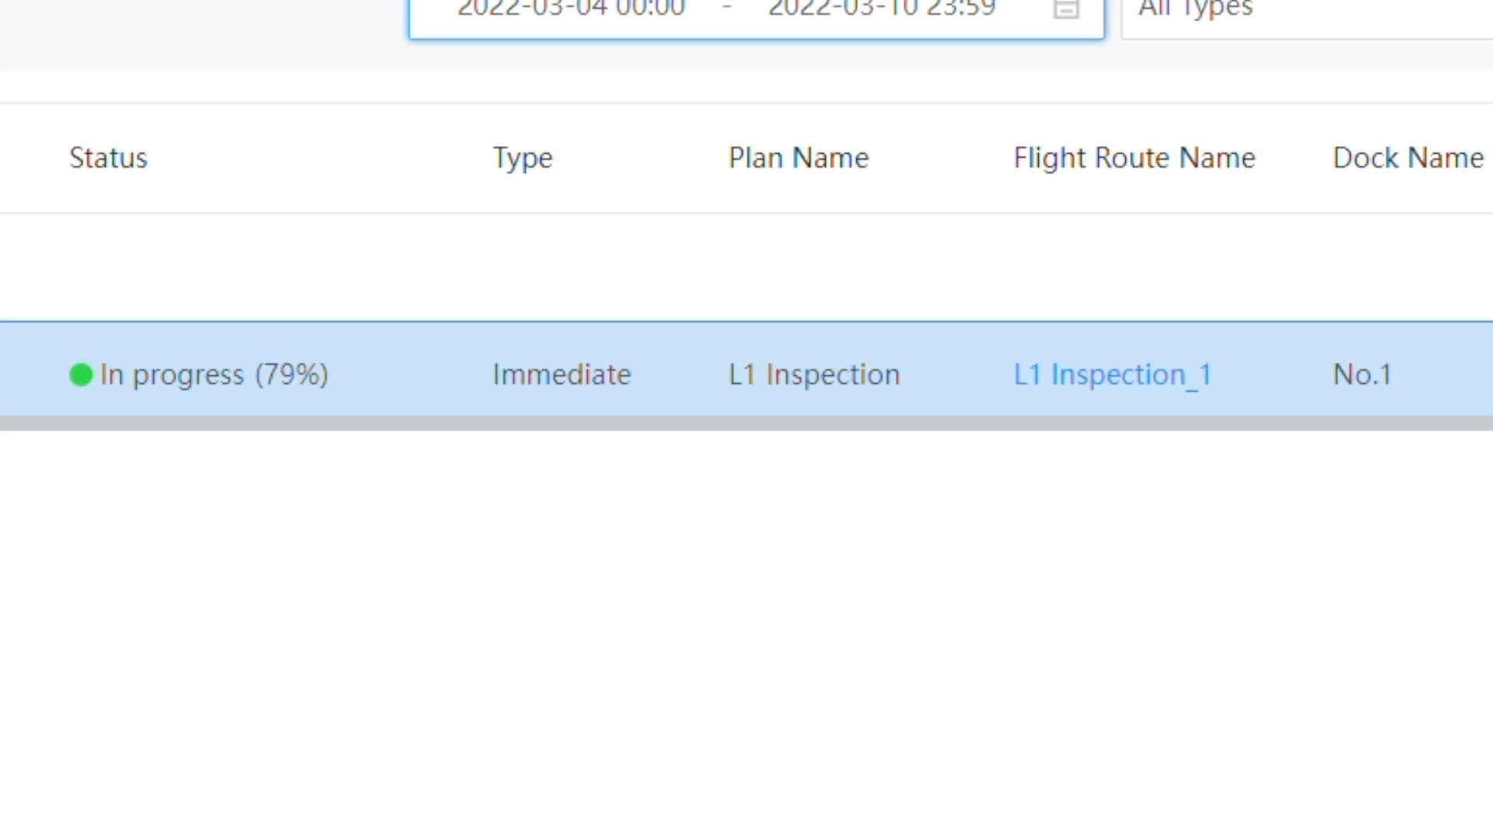1493x839 pixels.
Task: Click the Plan Name column header
Action: click(x=799, y=158)
